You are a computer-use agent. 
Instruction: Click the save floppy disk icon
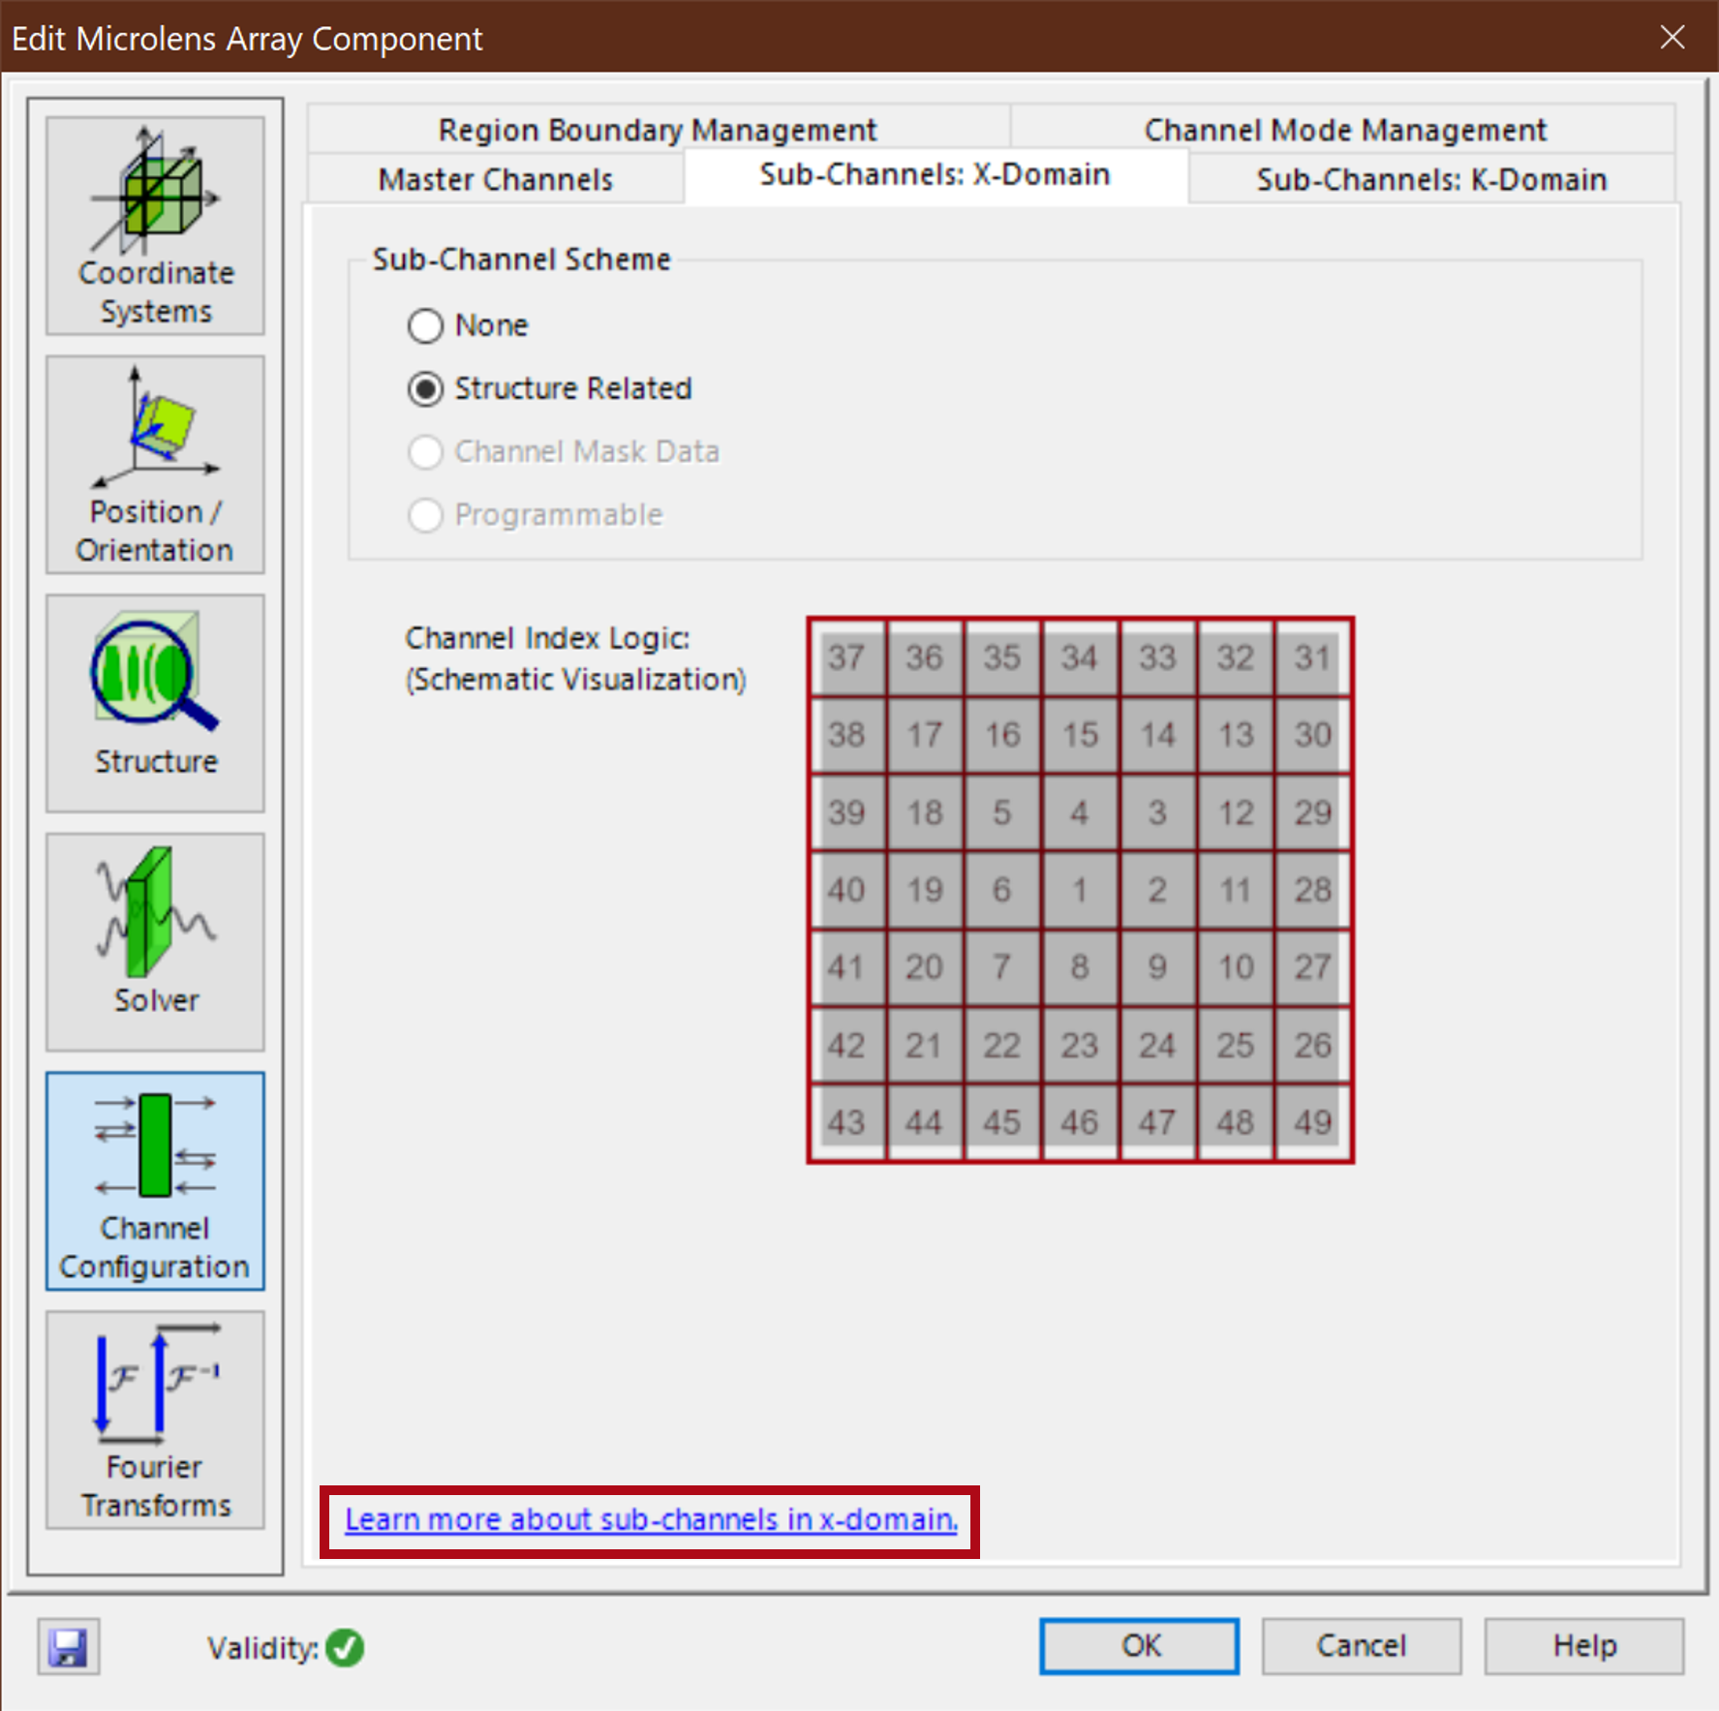69,1646
